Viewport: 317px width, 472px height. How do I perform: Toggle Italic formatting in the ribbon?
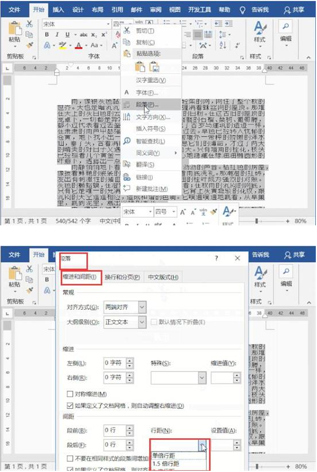57,34
